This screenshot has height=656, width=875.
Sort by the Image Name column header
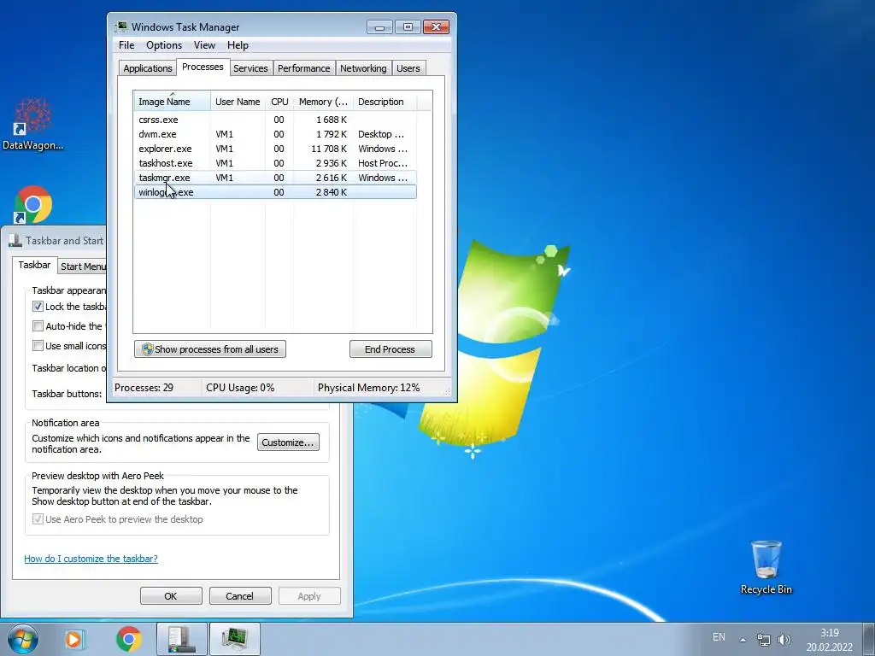[x=172, y=102]
